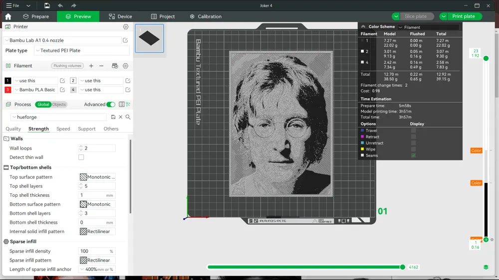Screen dimensions: 499x280
Task: Save the hueforge process preset
Action: (x=113, y=117)
